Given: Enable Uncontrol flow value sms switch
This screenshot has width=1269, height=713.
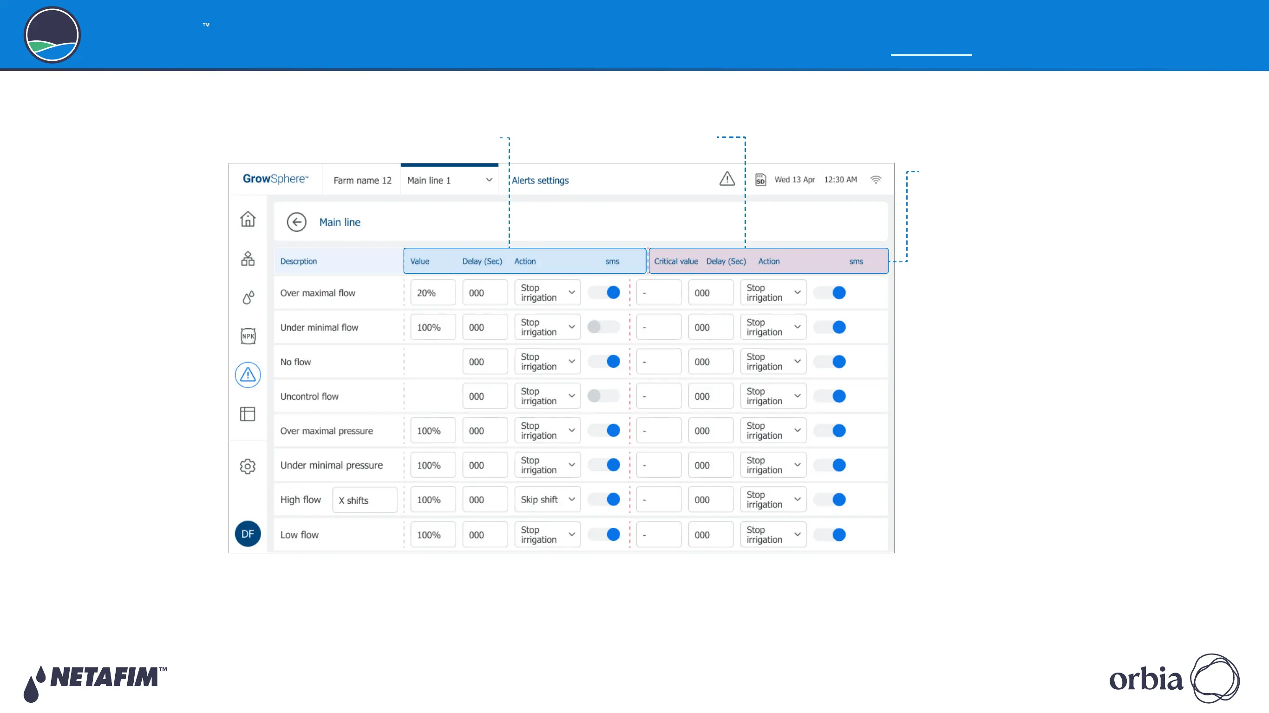Looking at the screenshot, I should pos(604,396).
